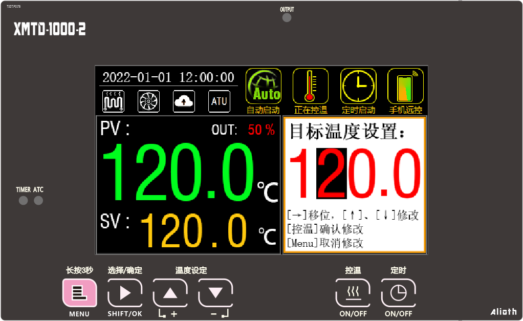Click the fan status icon
The width and height of the screenshot is (523, 321).
tap(148, 101)
